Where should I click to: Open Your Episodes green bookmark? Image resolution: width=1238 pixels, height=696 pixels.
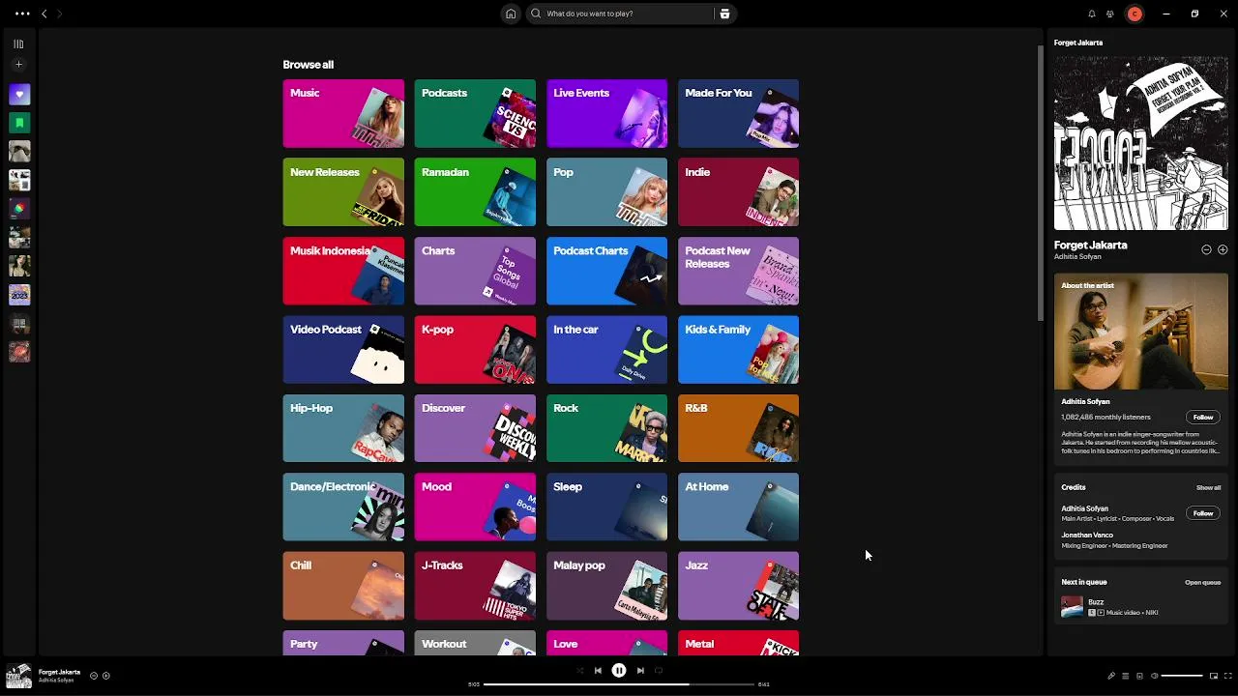pos(19,123)
